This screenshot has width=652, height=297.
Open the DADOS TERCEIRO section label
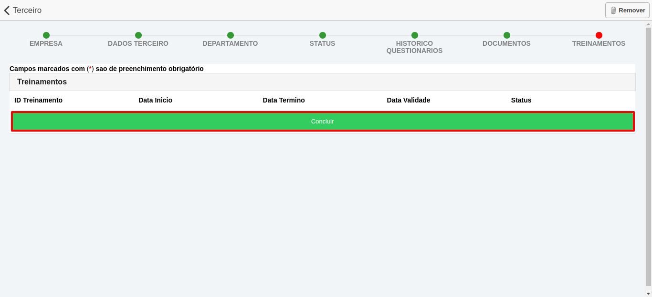click(138, 43)
